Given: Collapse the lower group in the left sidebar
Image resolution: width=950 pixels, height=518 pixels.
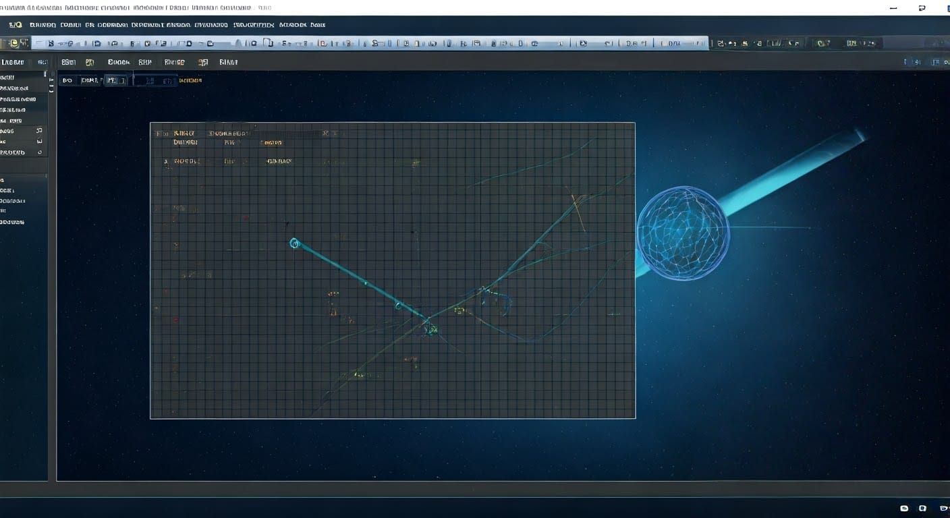Looking at the screenshot, I should [x=5, y=180].
